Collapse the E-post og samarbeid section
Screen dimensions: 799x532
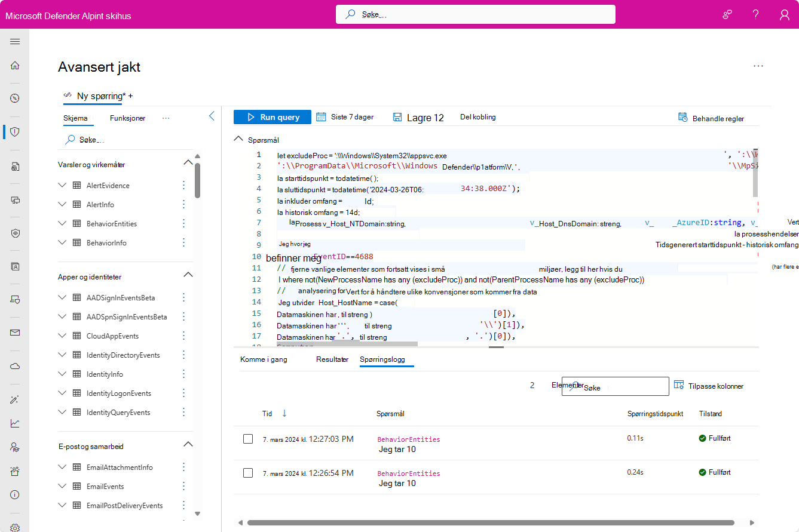coord(188,444)
